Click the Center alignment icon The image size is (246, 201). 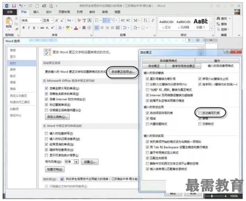tap(102, 28)
